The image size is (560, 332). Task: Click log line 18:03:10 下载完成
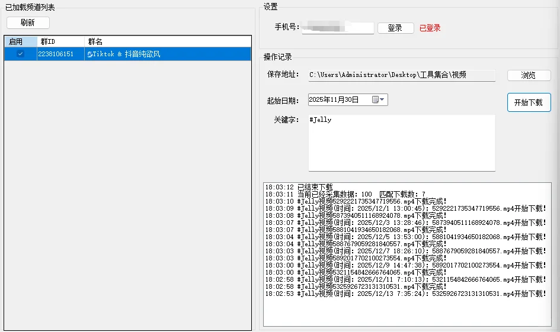[356, 201]
